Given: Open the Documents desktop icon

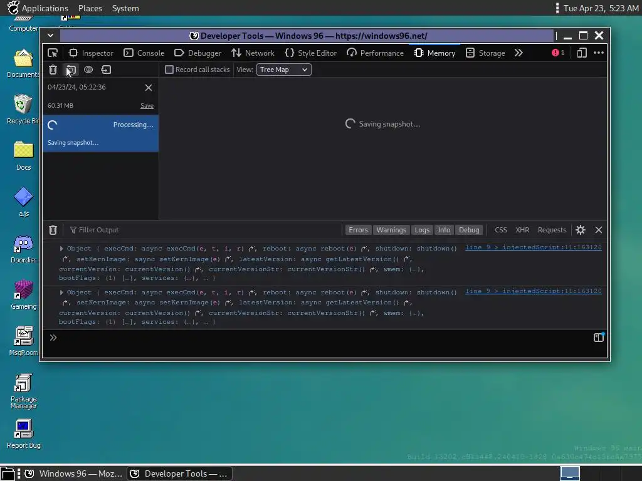Looking at the screenshot, I should (23, 63).
